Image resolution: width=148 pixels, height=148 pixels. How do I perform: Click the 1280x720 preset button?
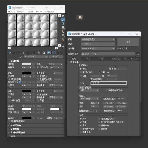pyautogui.click(x=108, y=103)
